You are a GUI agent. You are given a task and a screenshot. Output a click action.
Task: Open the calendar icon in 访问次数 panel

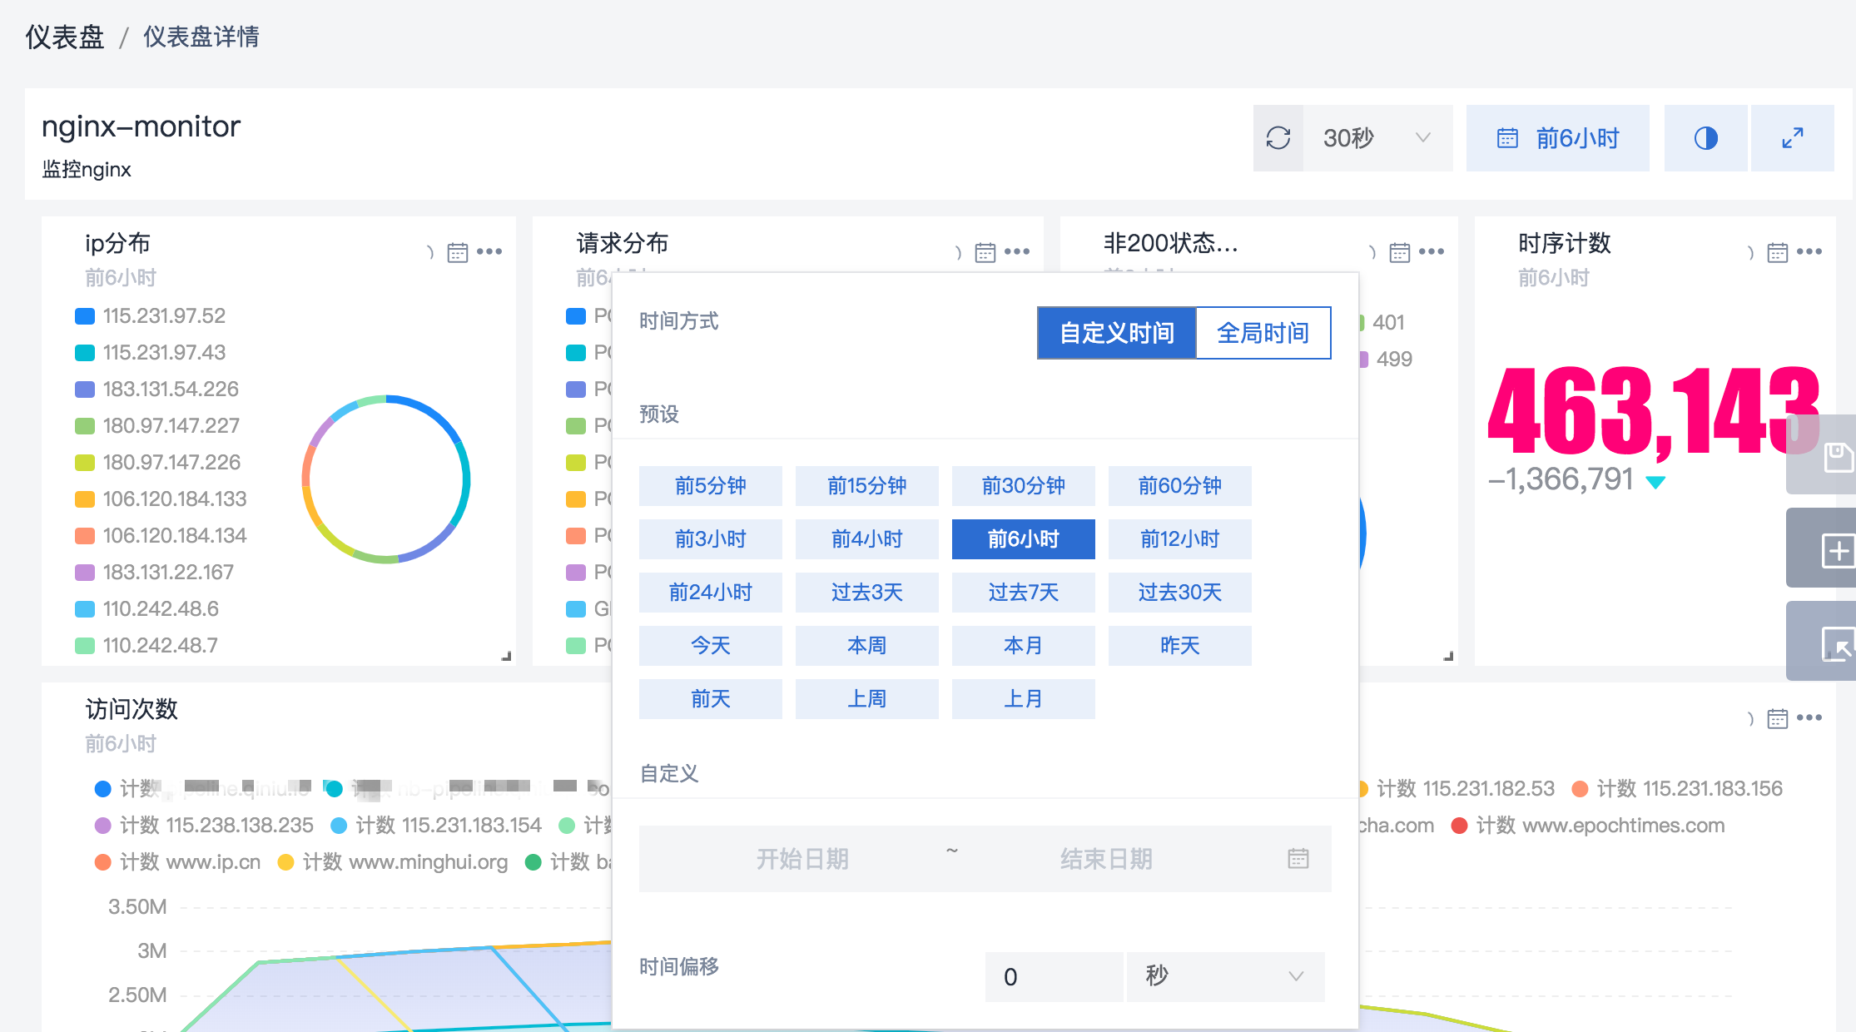tap(1778, 718)
